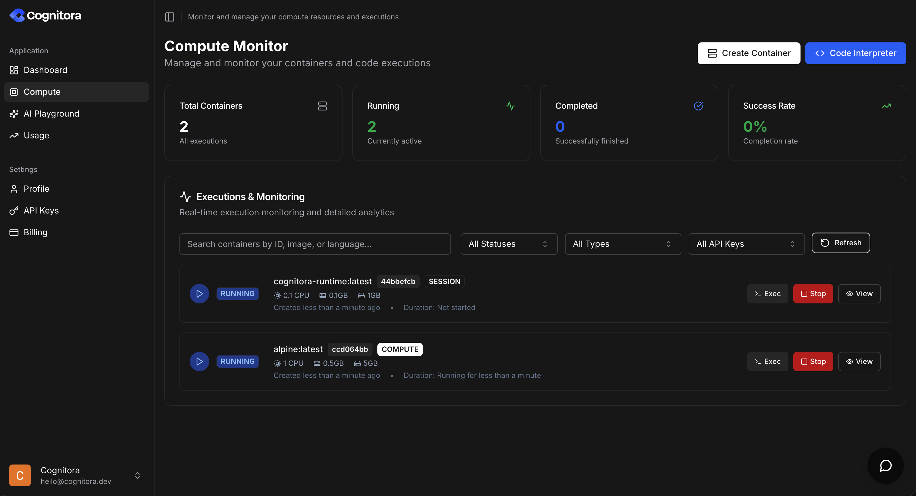Image resolution: width=916 pixels, height=496 pixels.
Task: View the alpine:latest container details
Action: coord(859,361)
